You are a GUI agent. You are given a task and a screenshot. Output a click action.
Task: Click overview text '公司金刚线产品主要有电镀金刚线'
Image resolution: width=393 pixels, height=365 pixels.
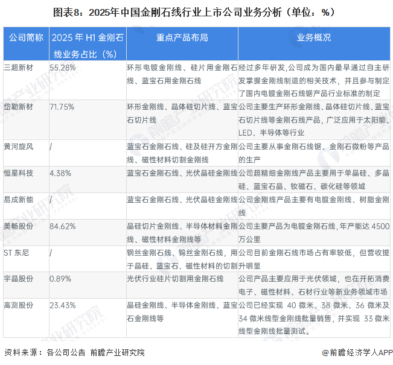point(295,200)
